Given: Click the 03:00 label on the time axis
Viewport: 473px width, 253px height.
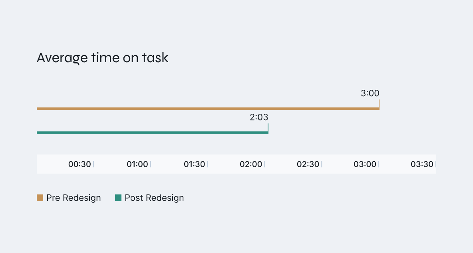Looking at the screenshot, I should [x=365, y=164].
